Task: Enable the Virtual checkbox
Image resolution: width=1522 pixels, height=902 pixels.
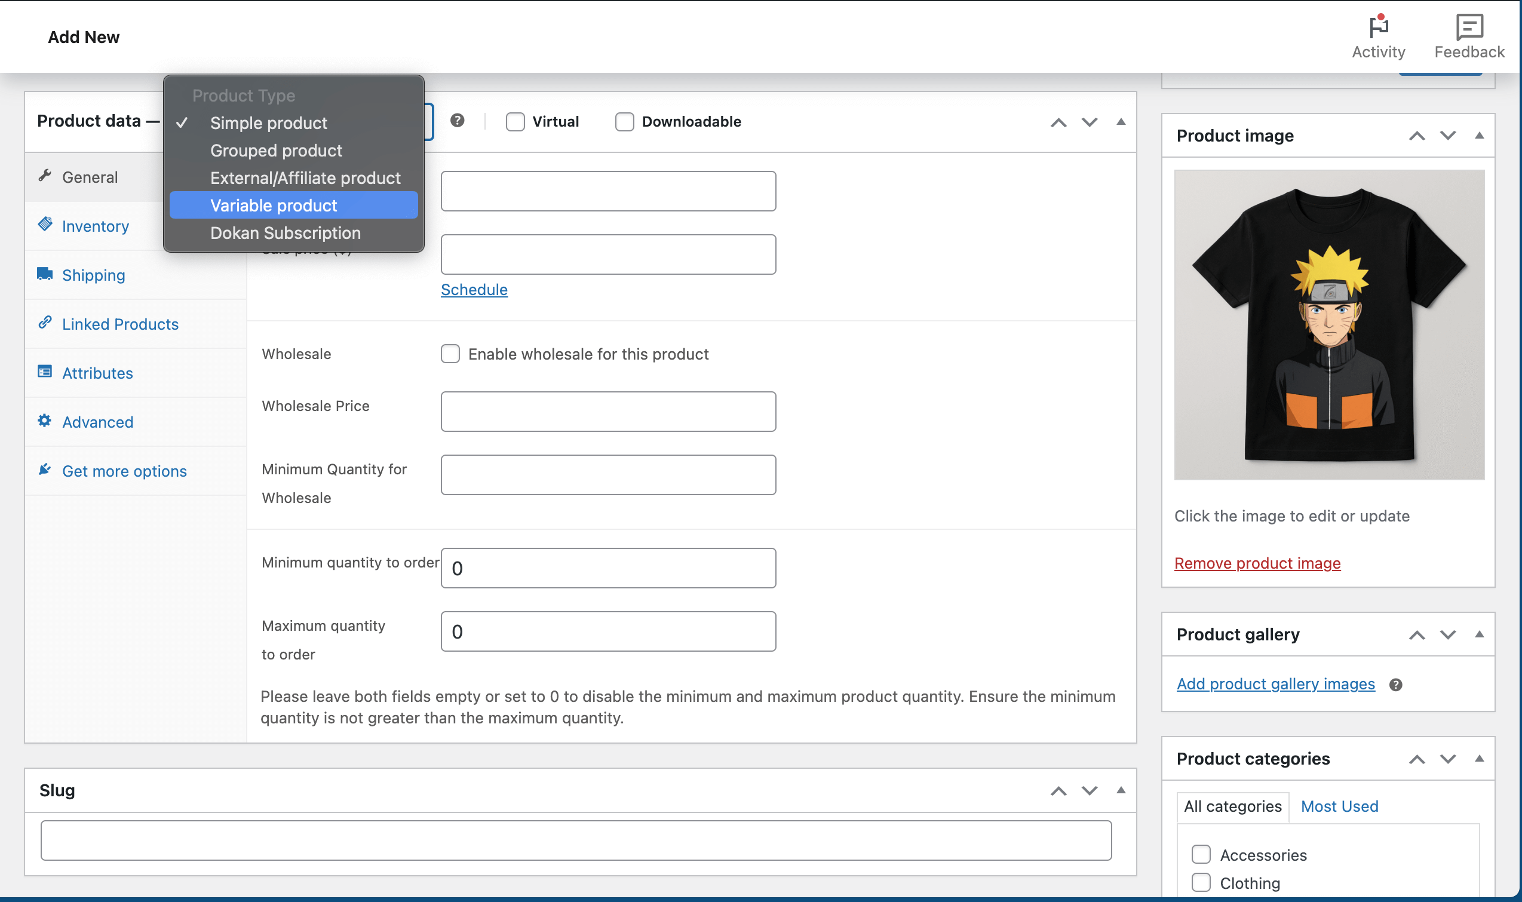Action: (515, 122)
